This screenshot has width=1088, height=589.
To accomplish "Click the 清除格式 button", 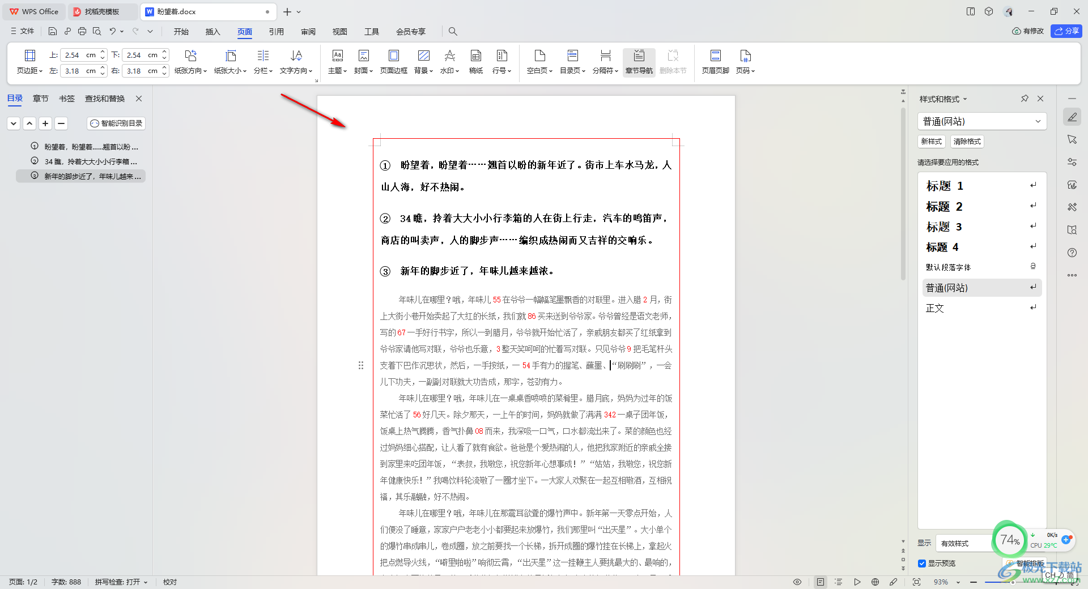I will [x=967, y=142].
